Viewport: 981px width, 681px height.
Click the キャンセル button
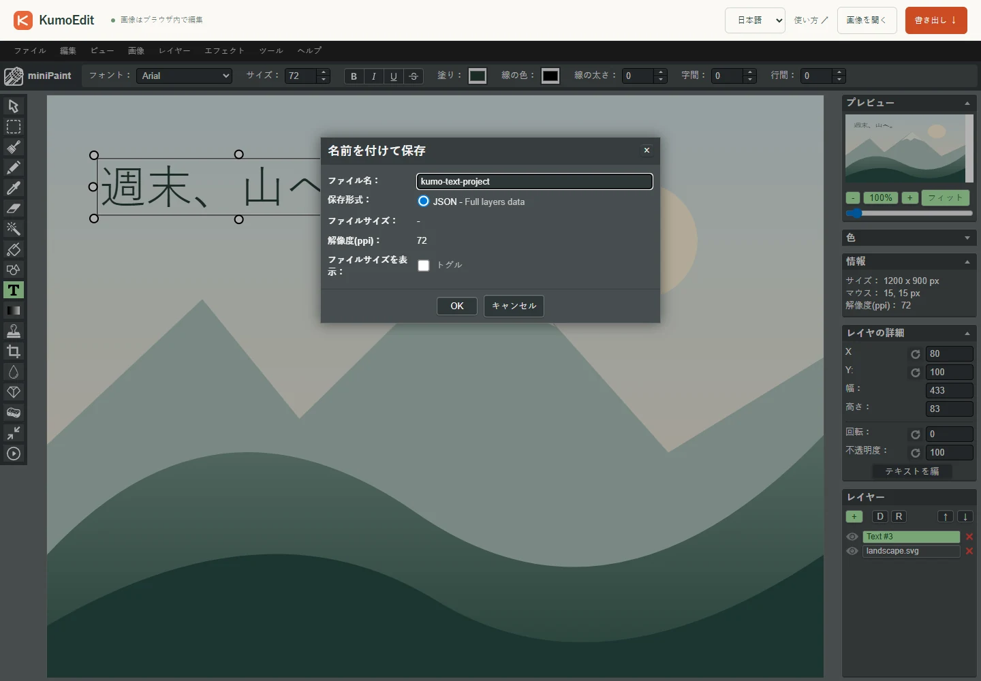tap(514, 306)
